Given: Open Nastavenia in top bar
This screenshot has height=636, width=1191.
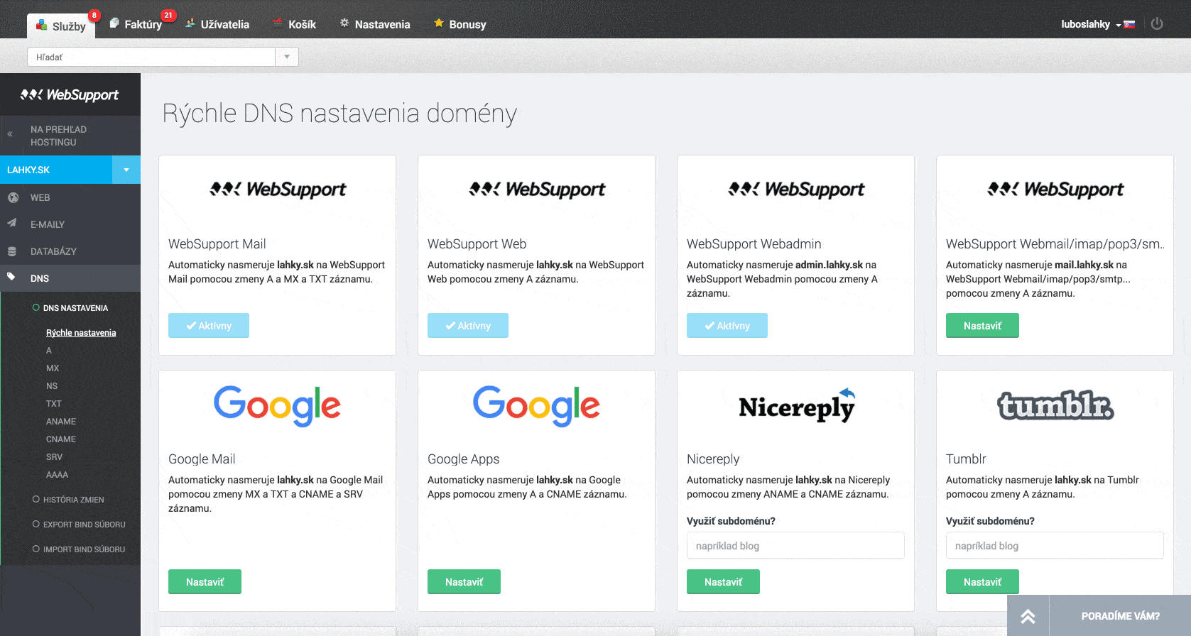Looking at the screenshot, I should click(x=375, y=24).
